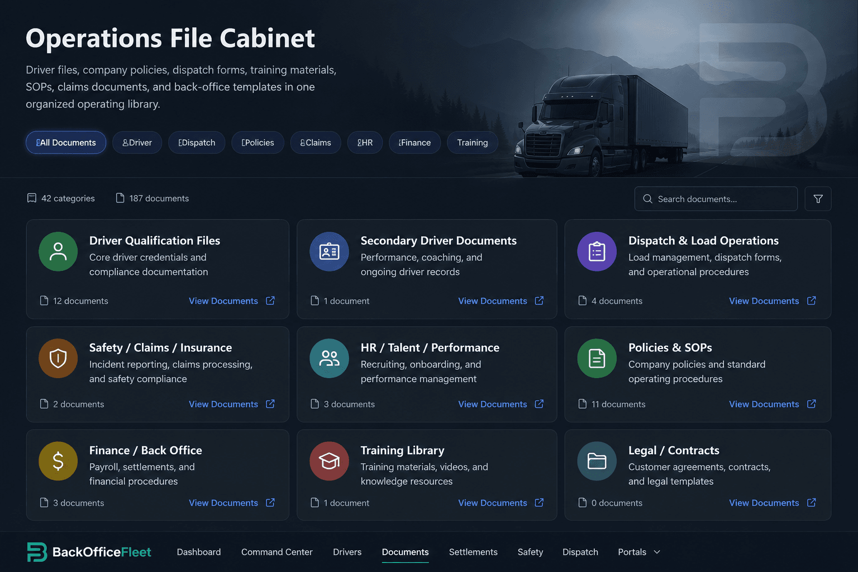This screenshot has width=858, height=572.
Task: View Documents for Policies & SOPs
Action: 764,404
